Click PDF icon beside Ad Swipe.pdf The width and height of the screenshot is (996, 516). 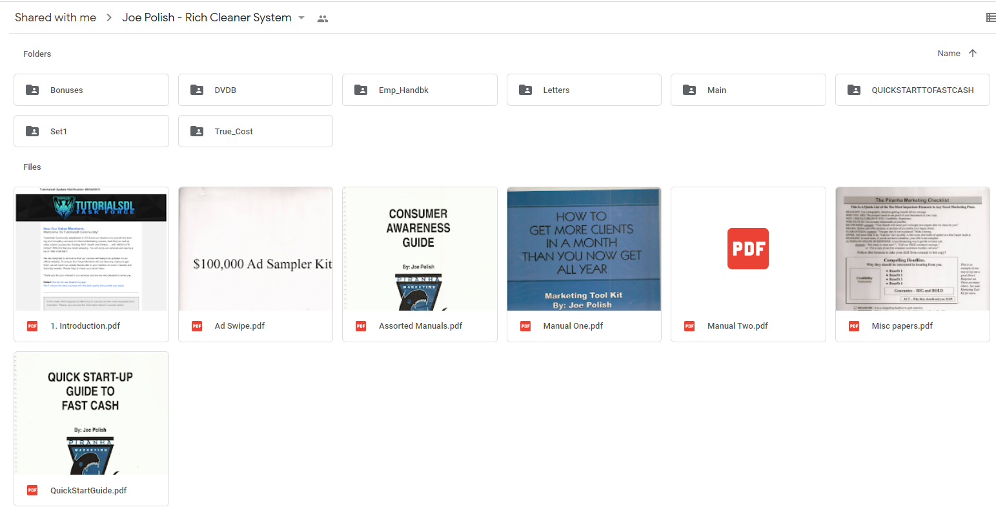click(197, 326)
